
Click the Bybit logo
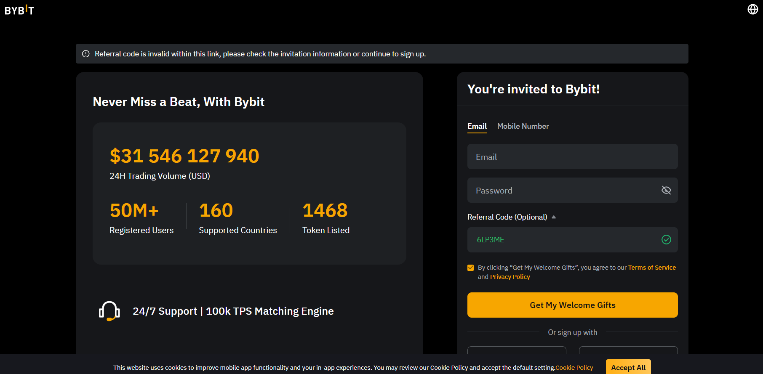pyautogui.click(x=19, y=10)
